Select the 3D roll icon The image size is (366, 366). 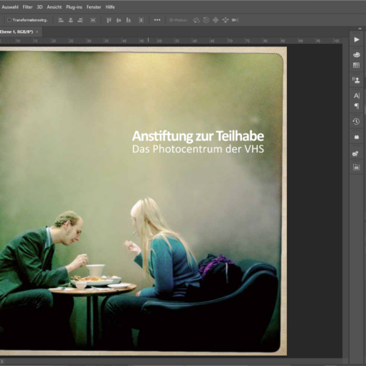pos(206,20)
